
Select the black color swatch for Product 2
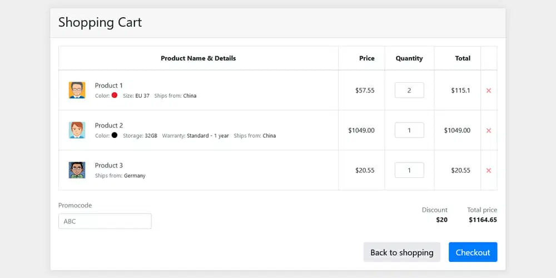(x=114, y=135)
